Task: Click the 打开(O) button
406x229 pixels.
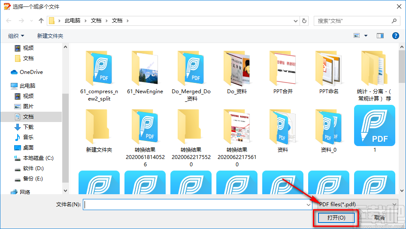Action: [x=336, y=217]
